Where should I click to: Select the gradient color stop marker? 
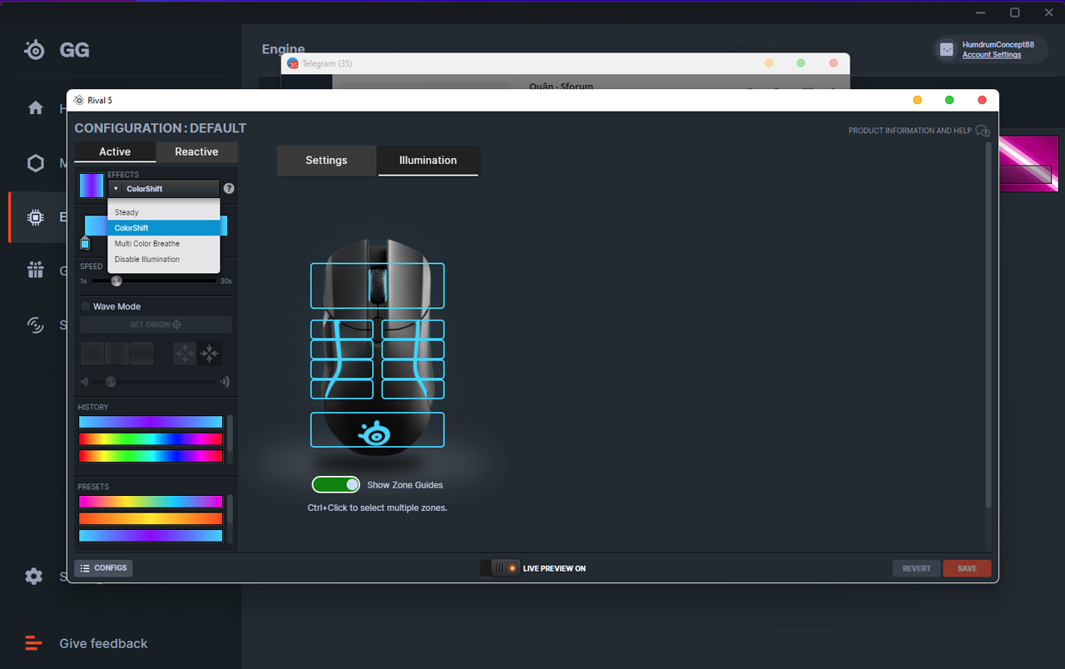point(85,243)
